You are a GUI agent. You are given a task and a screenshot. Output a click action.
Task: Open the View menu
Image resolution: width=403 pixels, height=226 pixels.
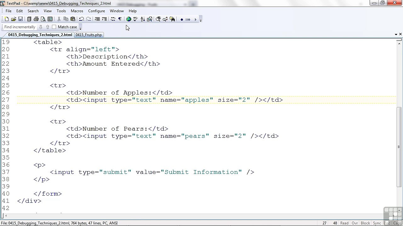[x=48, y=11]
